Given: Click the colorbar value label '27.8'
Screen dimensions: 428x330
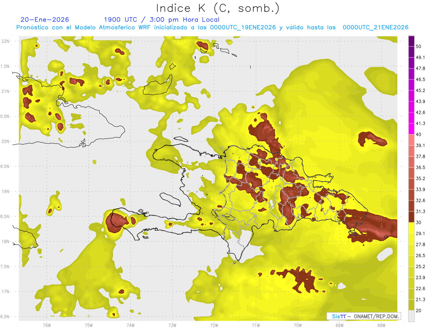Looking at the screenshot, I should (421, 245).
